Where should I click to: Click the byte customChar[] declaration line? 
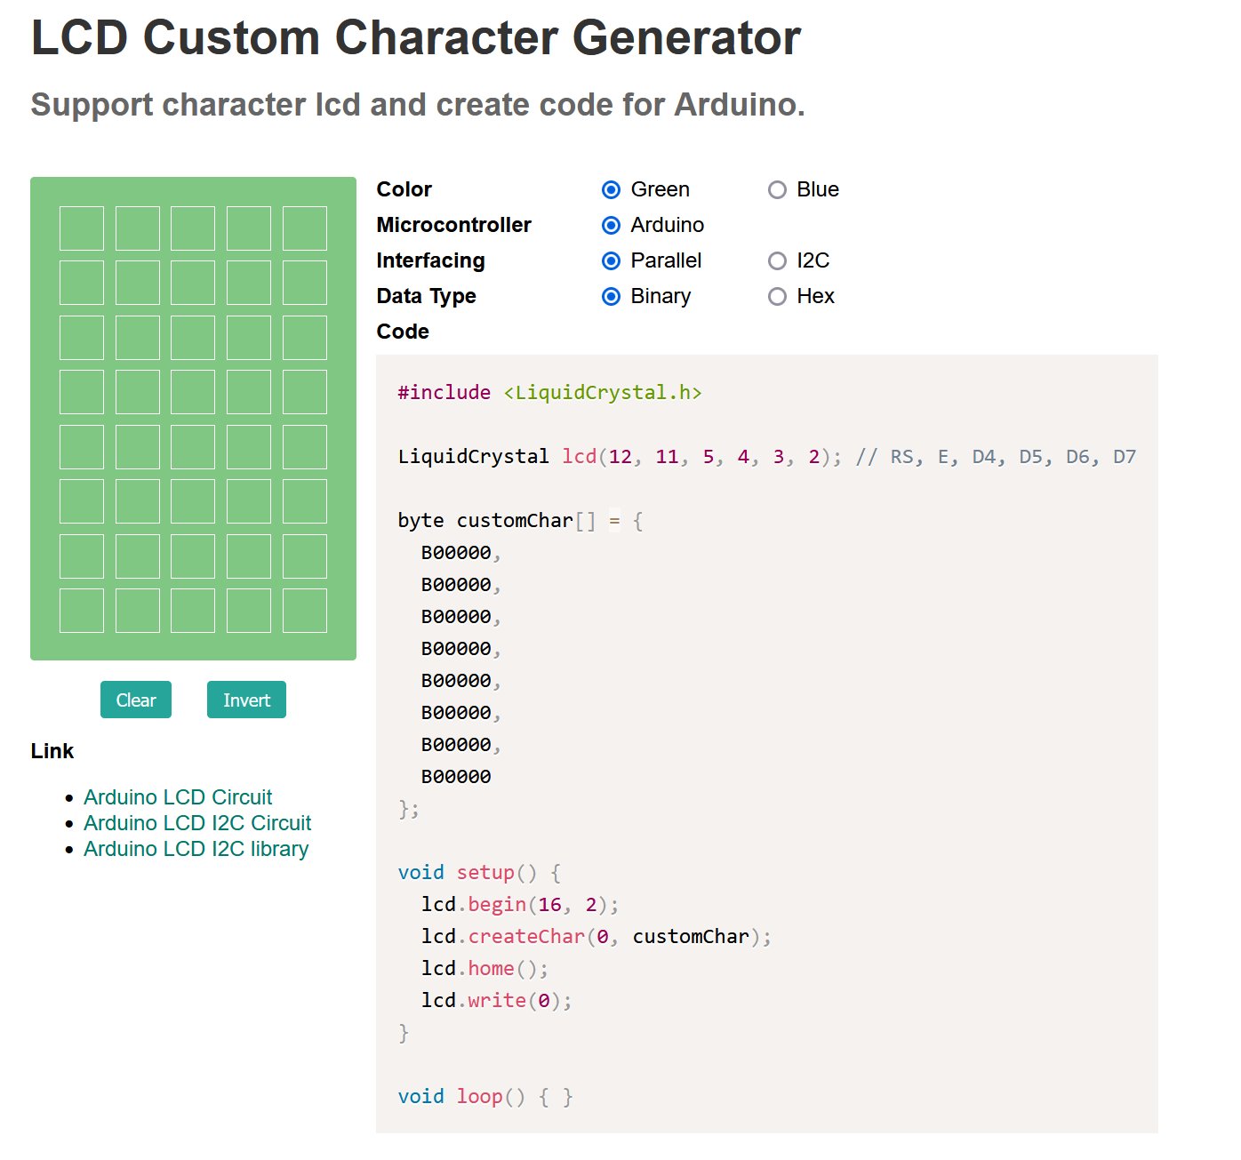tap(520, 521)
